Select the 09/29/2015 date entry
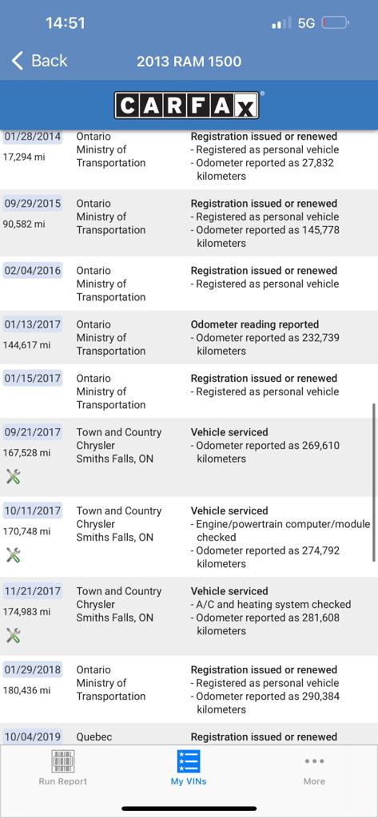378x818 pixels. [x=33, y=204]
